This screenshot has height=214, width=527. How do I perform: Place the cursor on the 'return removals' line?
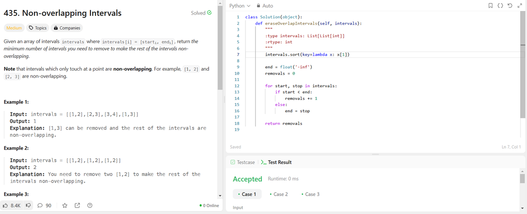point(284,124)
